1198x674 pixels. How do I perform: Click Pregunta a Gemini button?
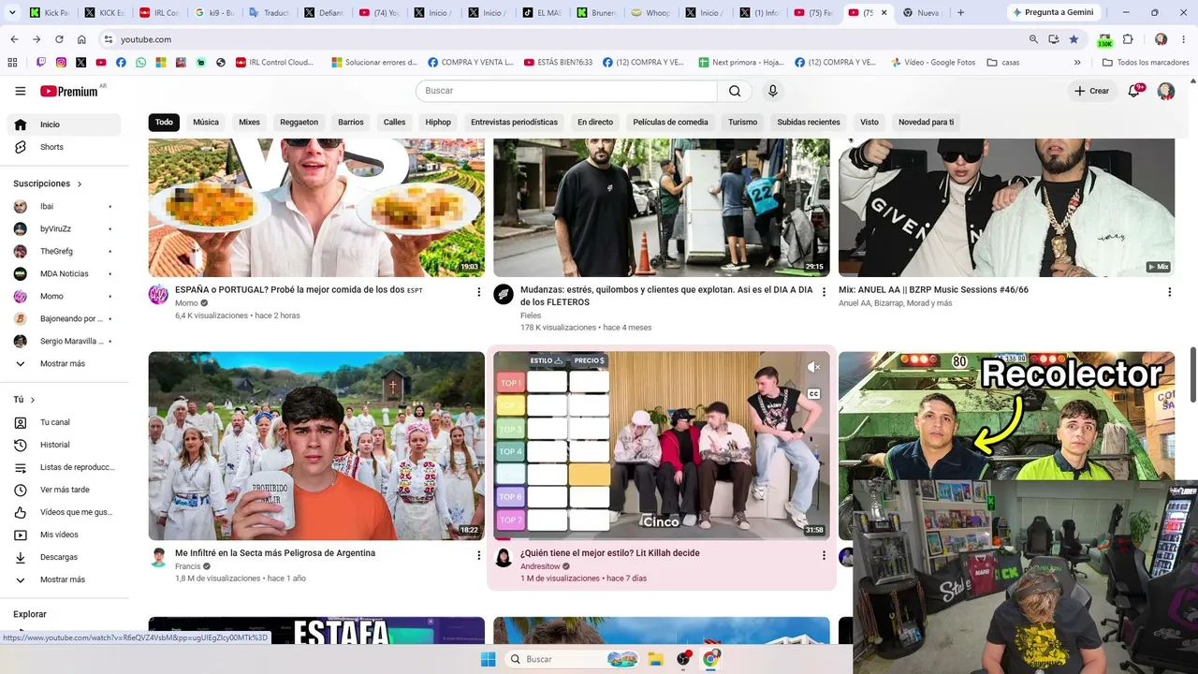click(x=1053, y=12)
